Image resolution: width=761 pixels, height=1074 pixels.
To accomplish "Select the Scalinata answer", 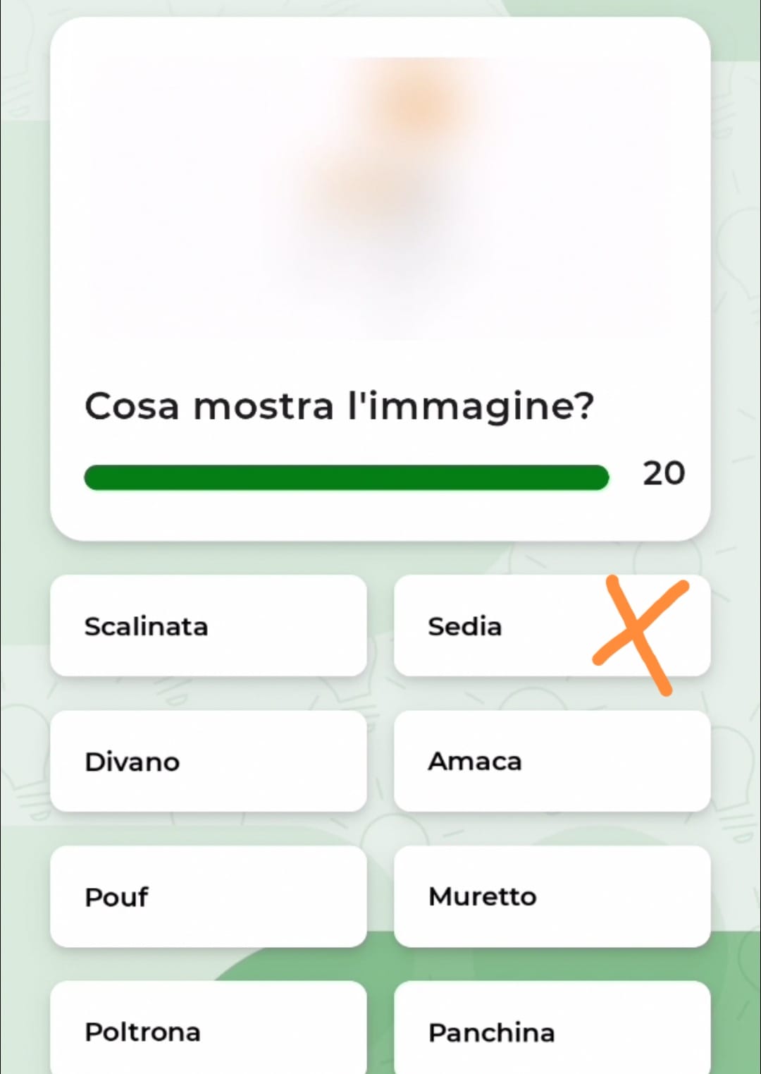I will pos(208,626).
